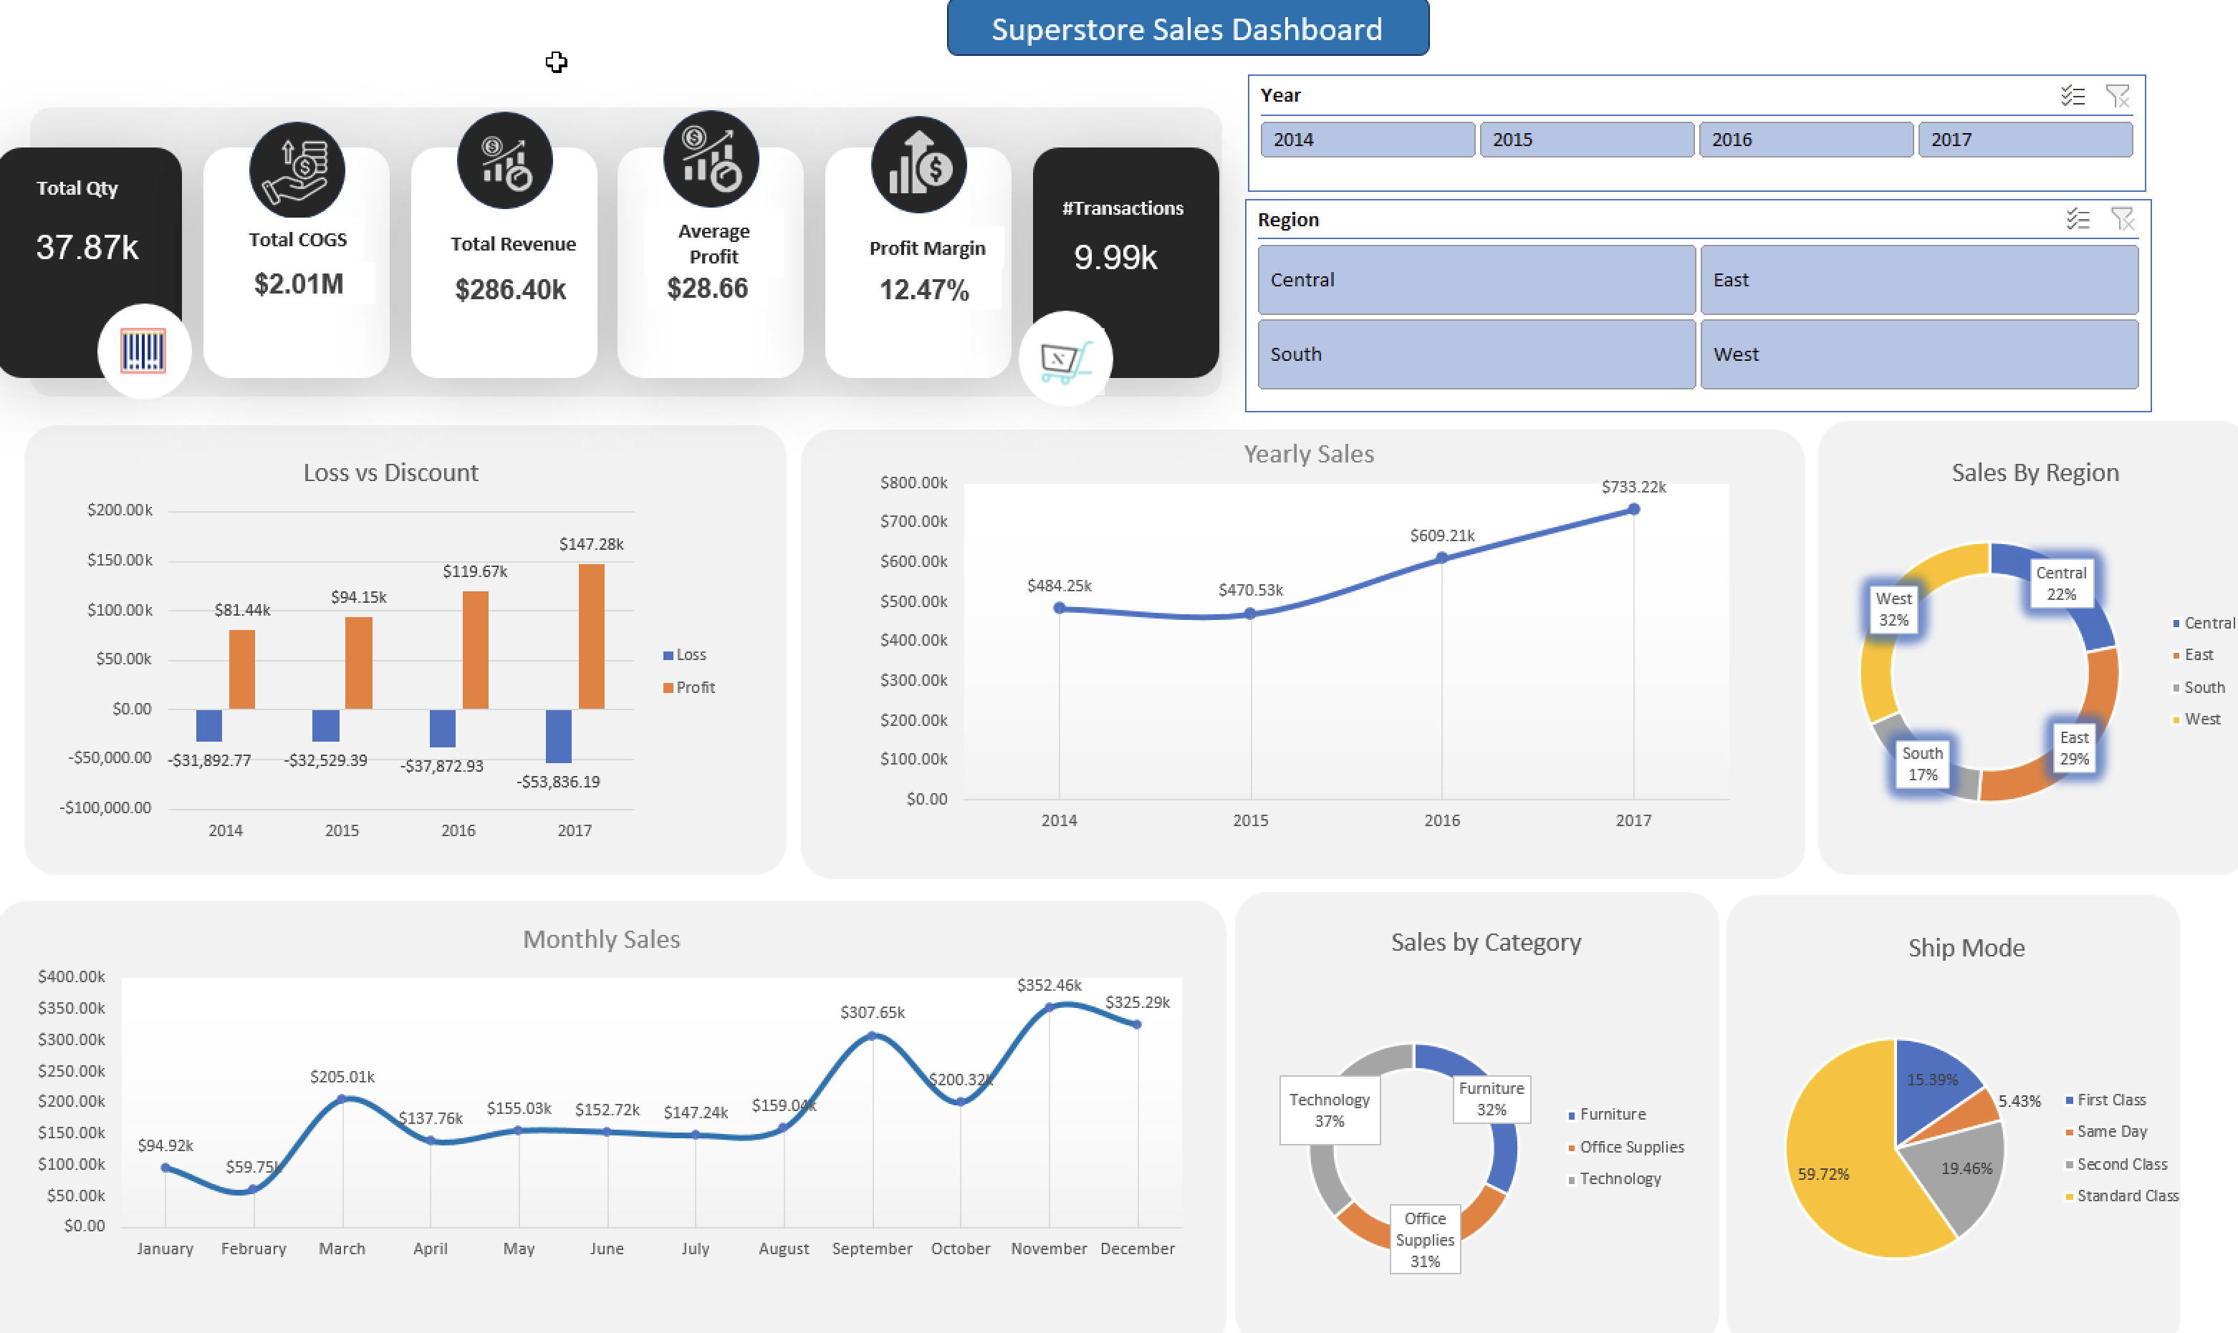
Task: Click the orange 2017 Profit bar
Action: point(592,636)
